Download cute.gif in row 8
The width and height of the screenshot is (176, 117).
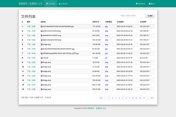(x=29, y=58)
